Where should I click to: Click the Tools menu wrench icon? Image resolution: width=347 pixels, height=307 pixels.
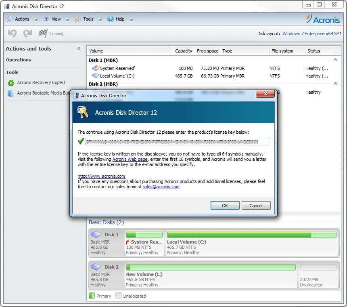point(78,19)
